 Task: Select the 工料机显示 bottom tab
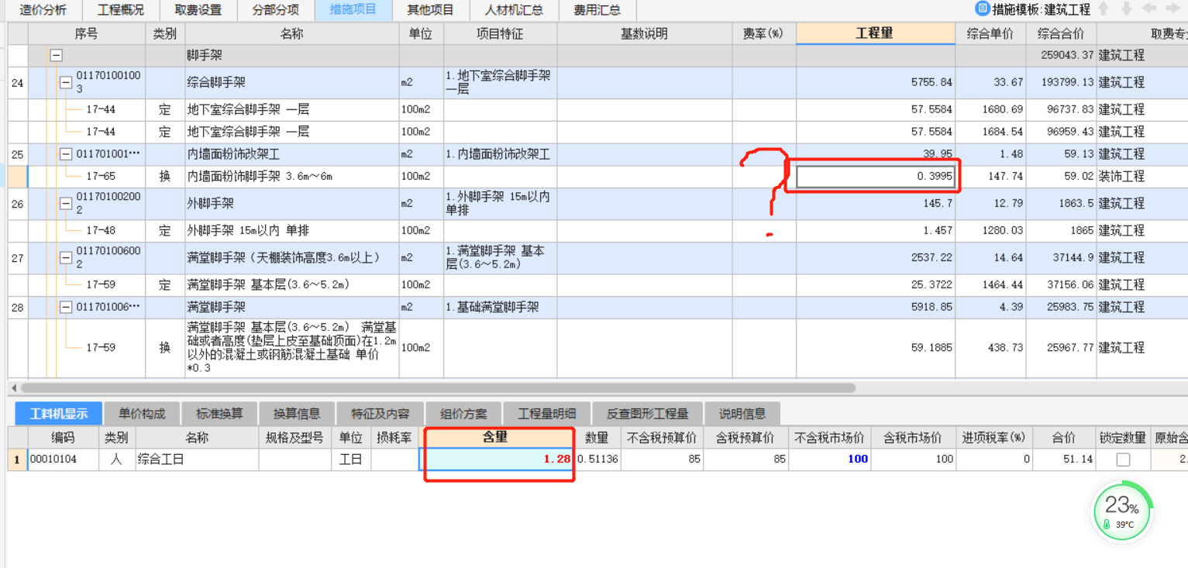pyautogui.click(x=59, y=414)
